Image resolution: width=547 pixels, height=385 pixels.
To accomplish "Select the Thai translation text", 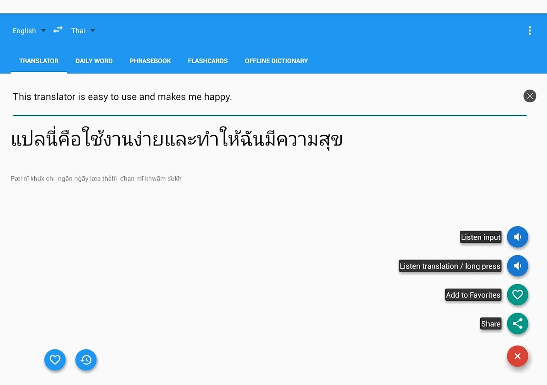I will (177, 138).
